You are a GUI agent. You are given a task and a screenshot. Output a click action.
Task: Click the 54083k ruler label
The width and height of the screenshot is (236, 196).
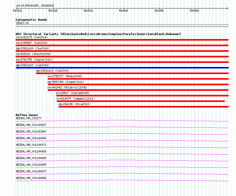pos(88,11)
